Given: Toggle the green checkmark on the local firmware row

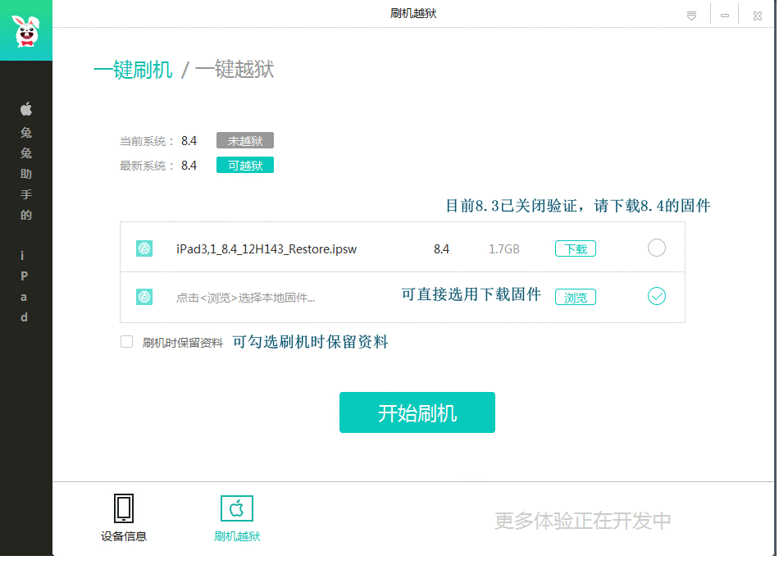Looking at the screenshot, I should [656, 296].
